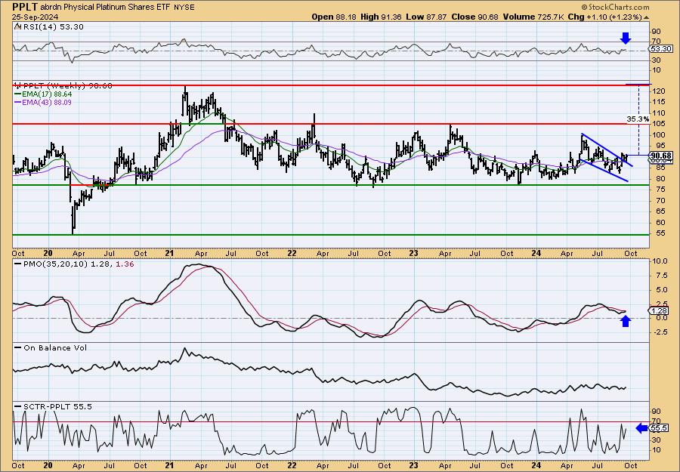Click the 53.30 RSI value tag
This screenshot has height=472, width=680.
tap(661, 49)
